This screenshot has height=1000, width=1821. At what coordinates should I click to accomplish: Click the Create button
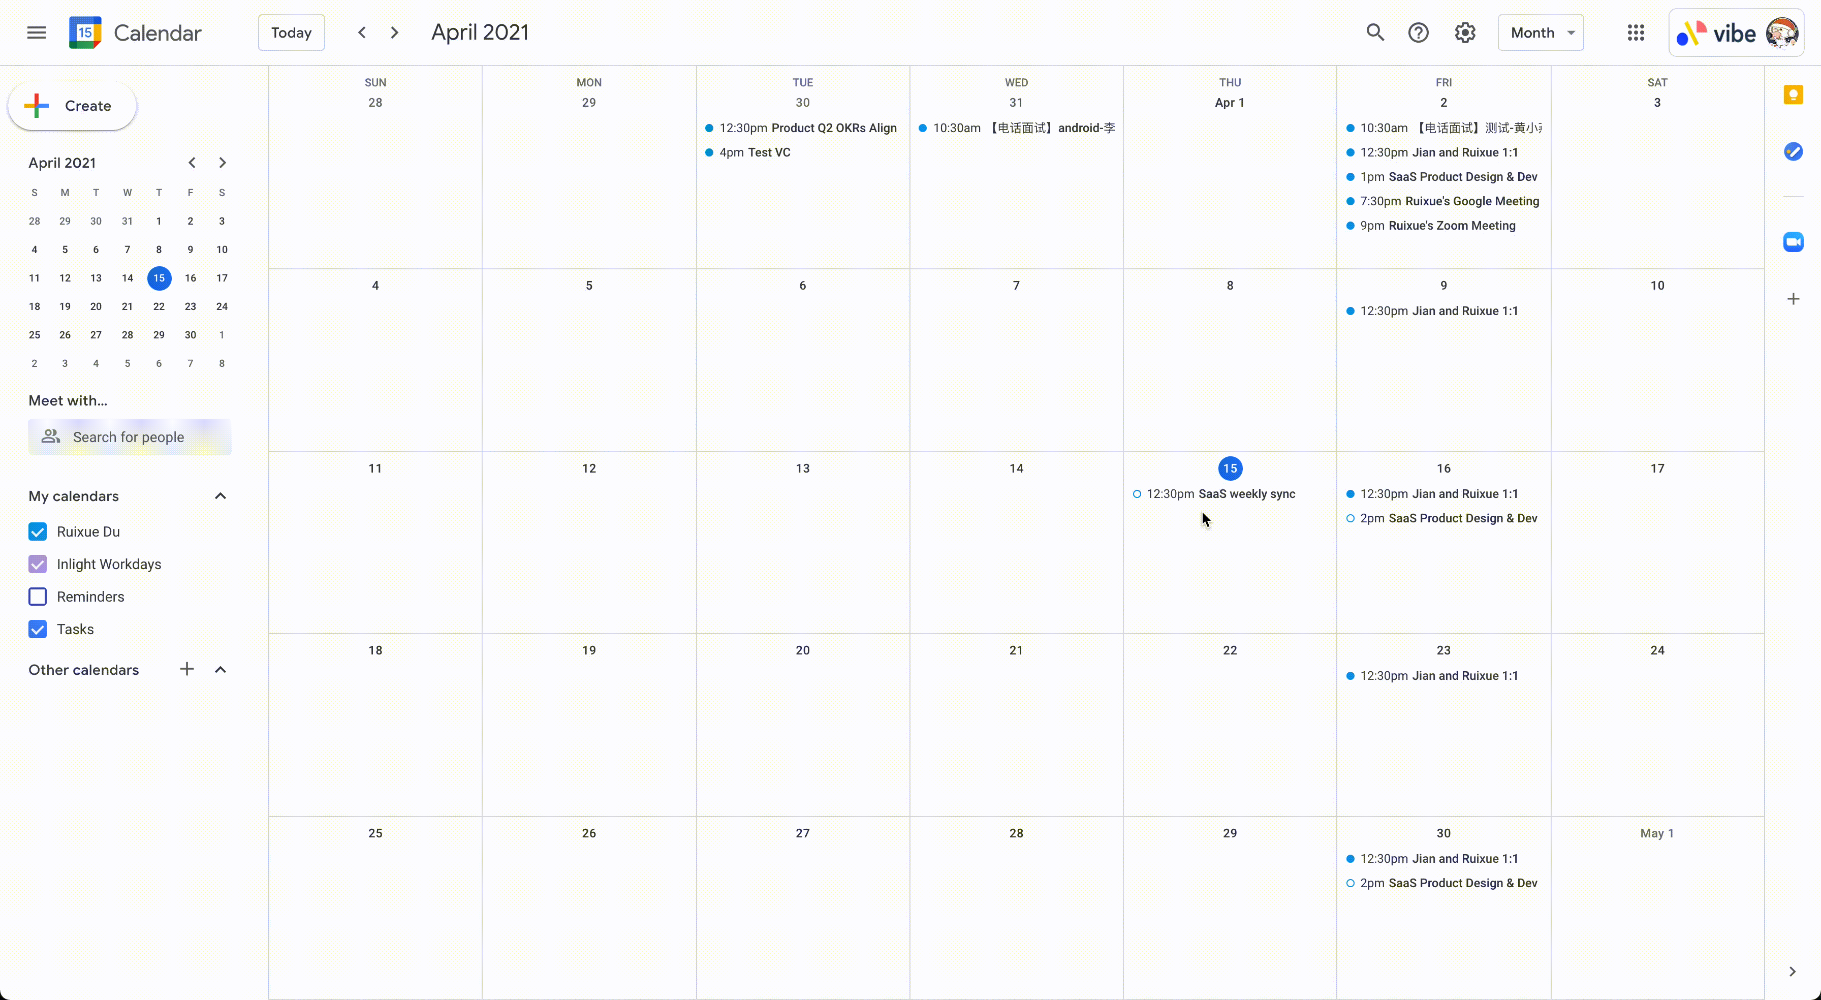click(x=71, y=105)
